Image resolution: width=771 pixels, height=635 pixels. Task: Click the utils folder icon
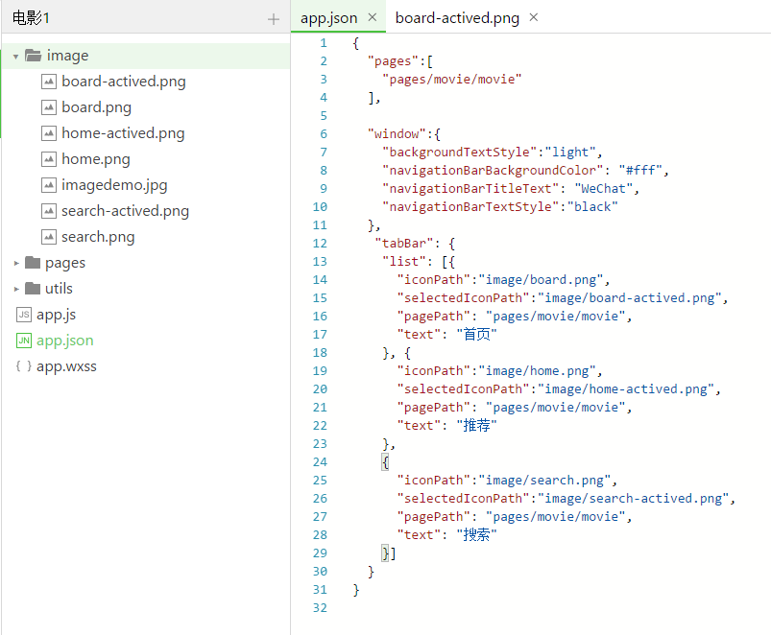tap(33, 289)
